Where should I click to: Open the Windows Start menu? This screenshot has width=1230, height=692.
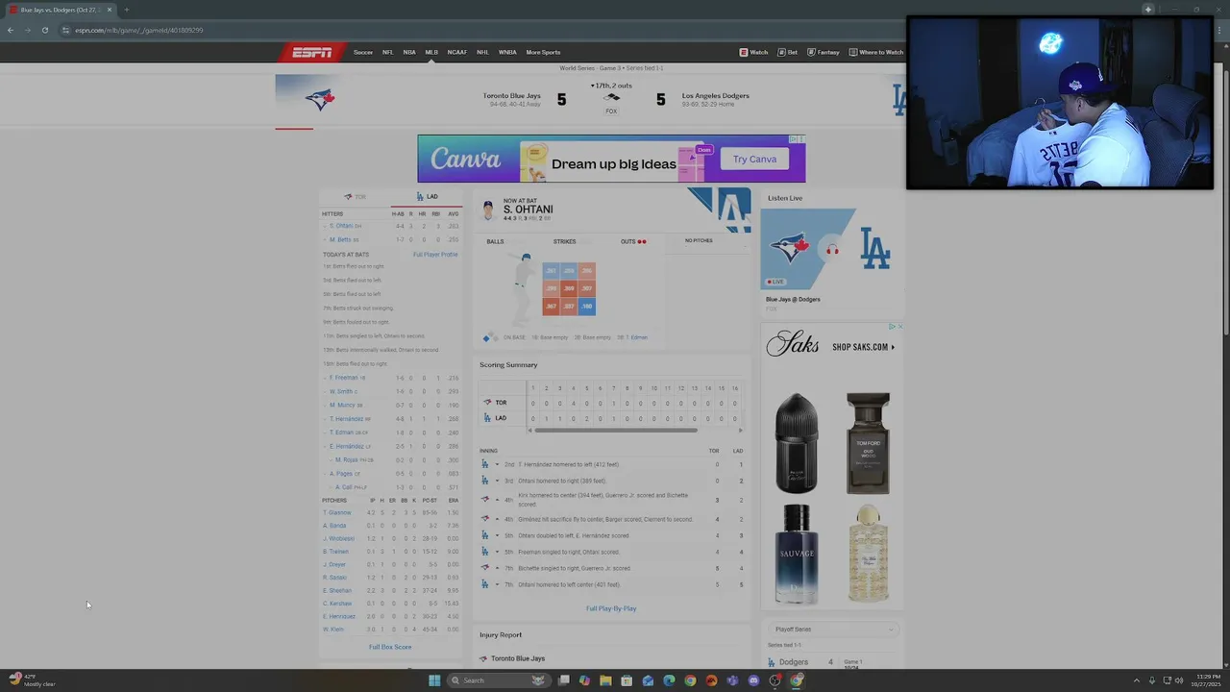point(434,680)
